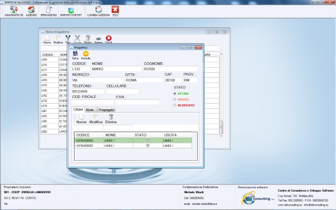Click the Nome field containing MARIO
This screenshot has height=210, width=336.
[116, 69]
